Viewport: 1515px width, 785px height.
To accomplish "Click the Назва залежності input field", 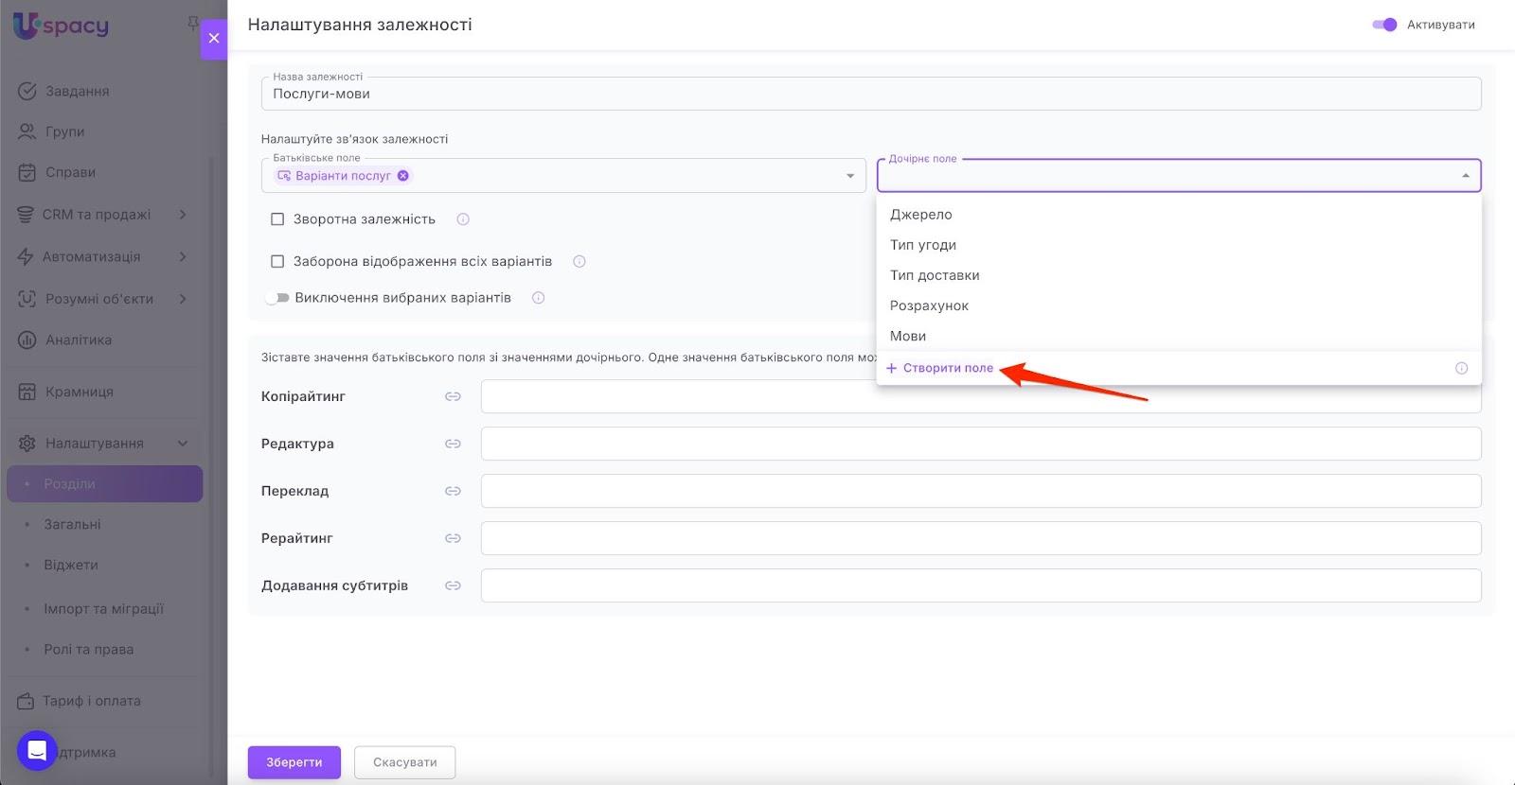I will click(870, 94).
